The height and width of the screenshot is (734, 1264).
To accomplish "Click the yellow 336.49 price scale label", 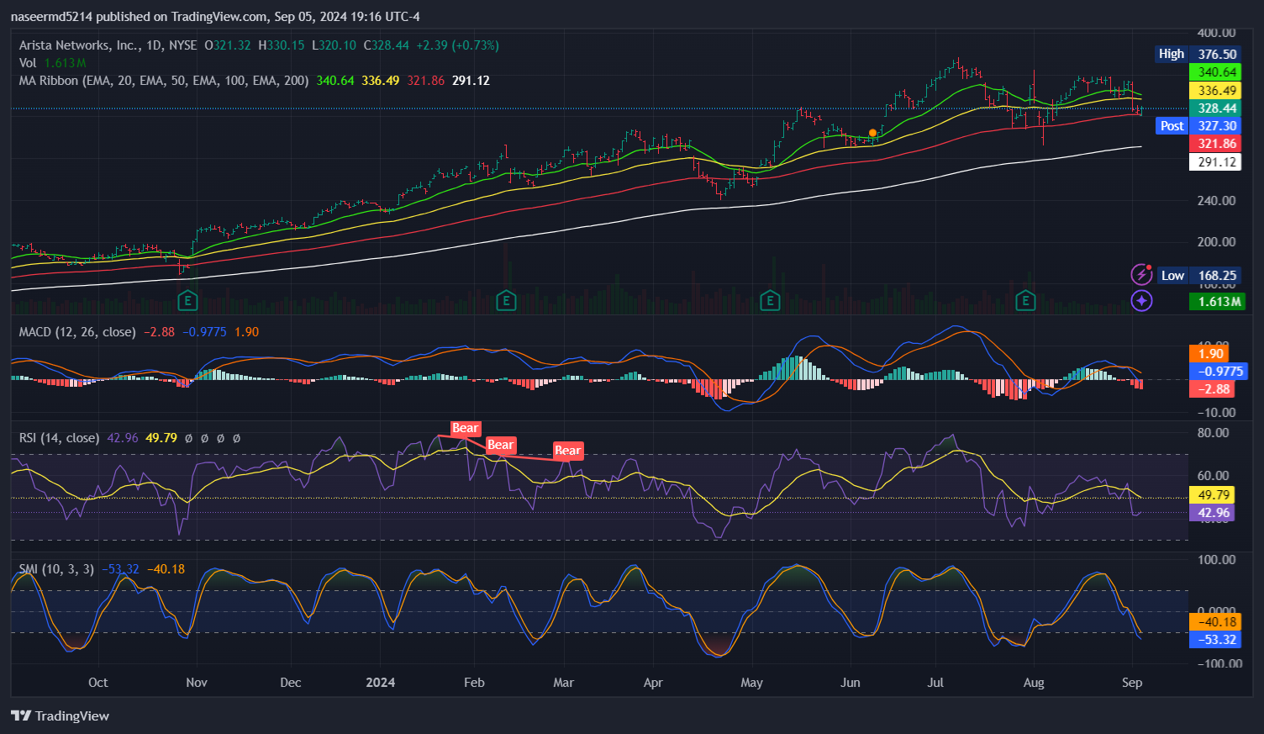I will pos(1215,90).
